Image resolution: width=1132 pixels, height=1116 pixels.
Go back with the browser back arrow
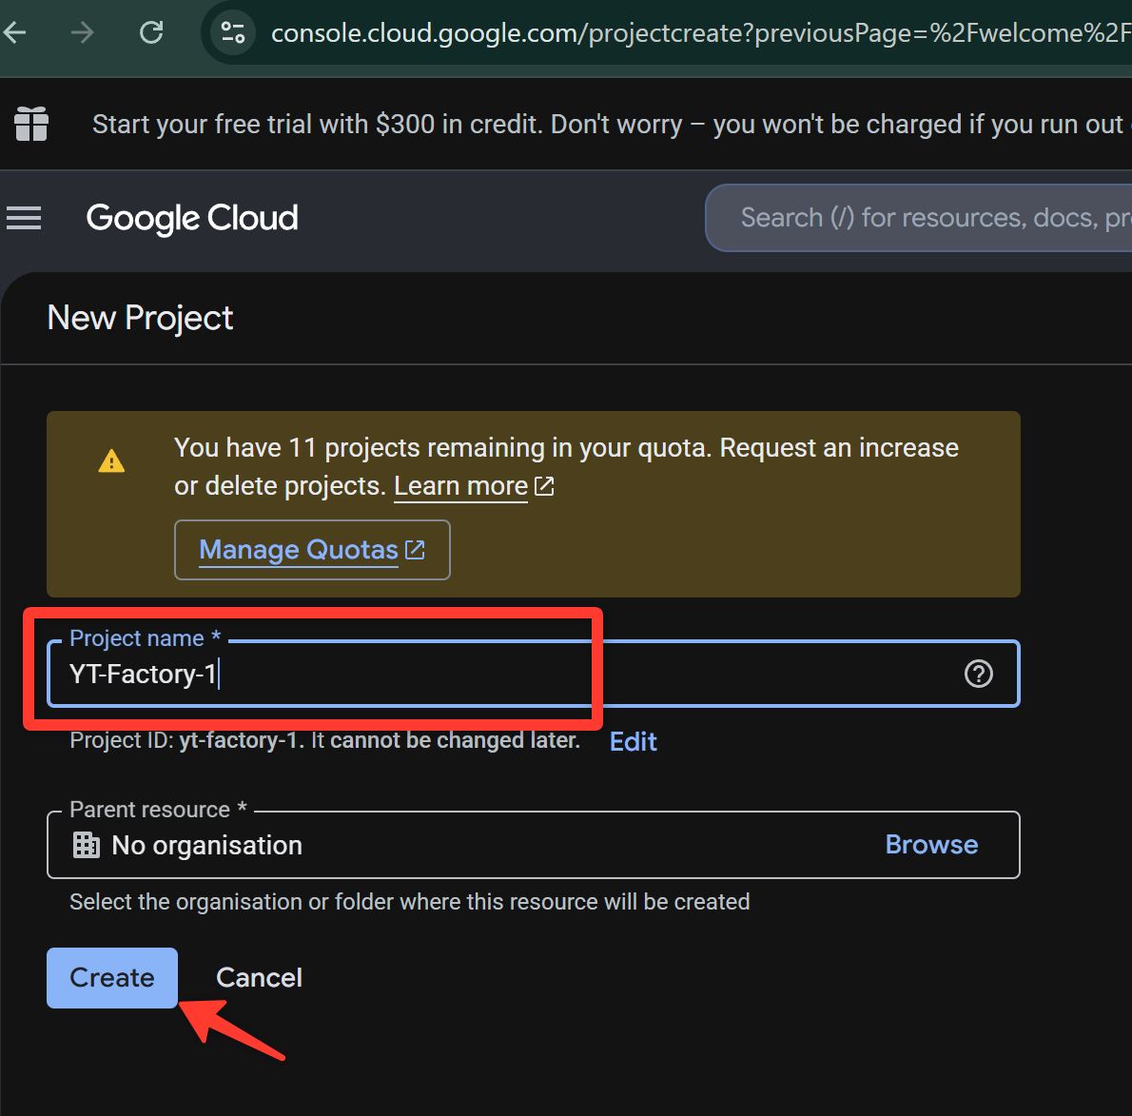[x=14, y=32]
